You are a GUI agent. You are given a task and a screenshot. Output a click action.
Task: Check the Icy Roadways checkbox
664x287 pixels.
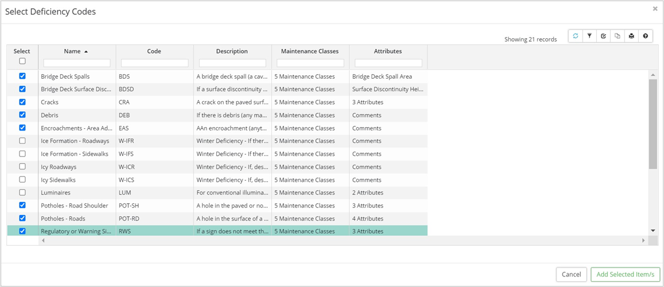pos(22,166)
